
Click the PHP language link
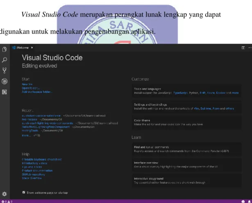coord(202,93)
